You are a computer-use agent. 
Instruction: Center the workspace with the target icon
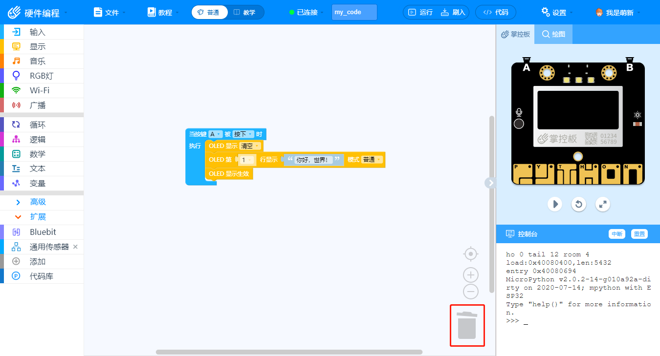(470, 254)
